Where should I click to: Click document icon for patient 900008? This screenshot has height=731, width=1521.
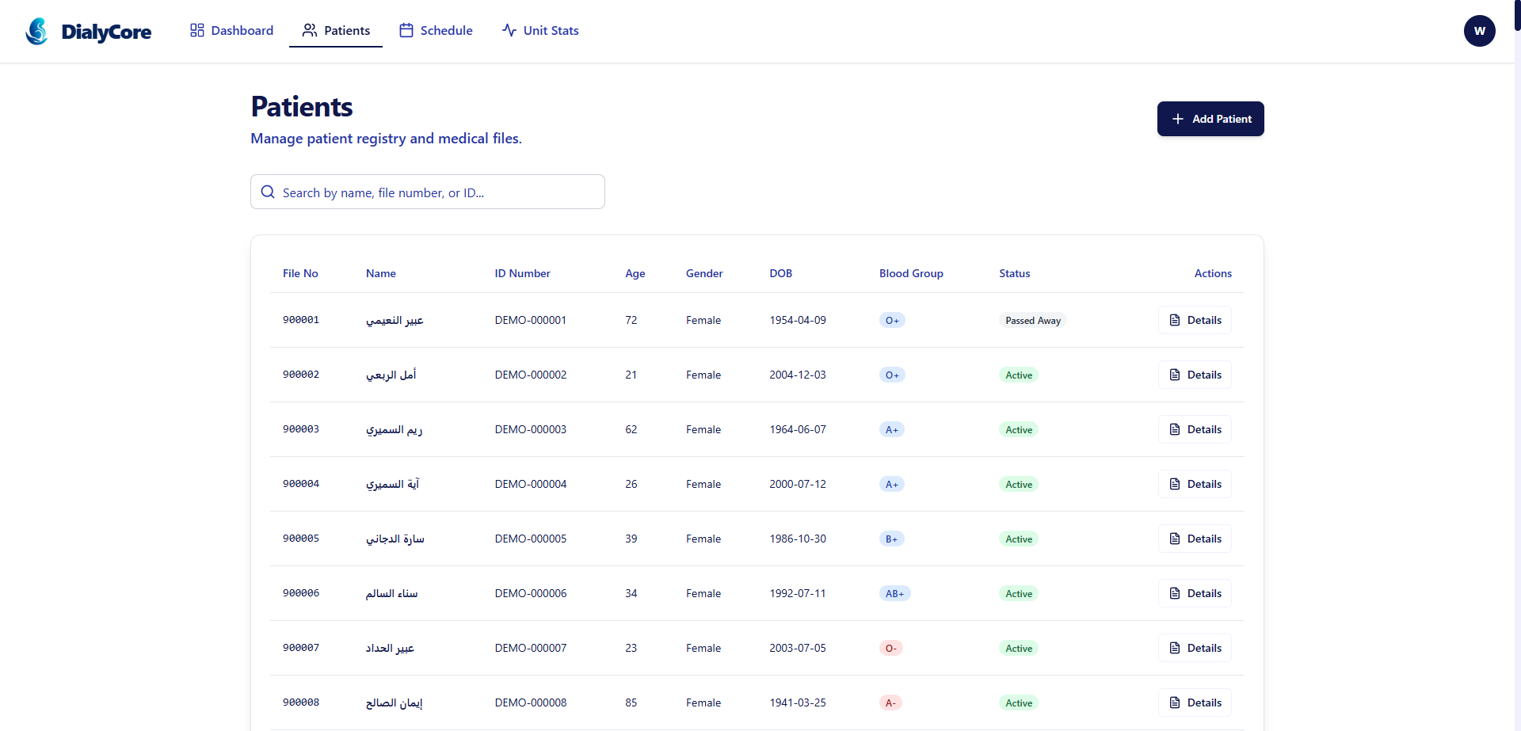tap(1175, 702)
